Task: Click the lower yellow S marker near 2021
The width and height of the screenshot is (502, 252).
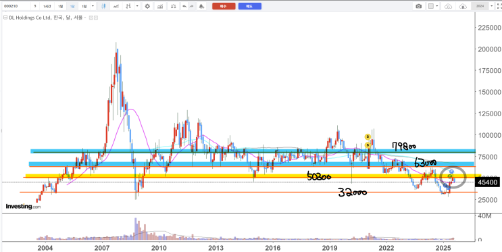Action: coord(368,145)
